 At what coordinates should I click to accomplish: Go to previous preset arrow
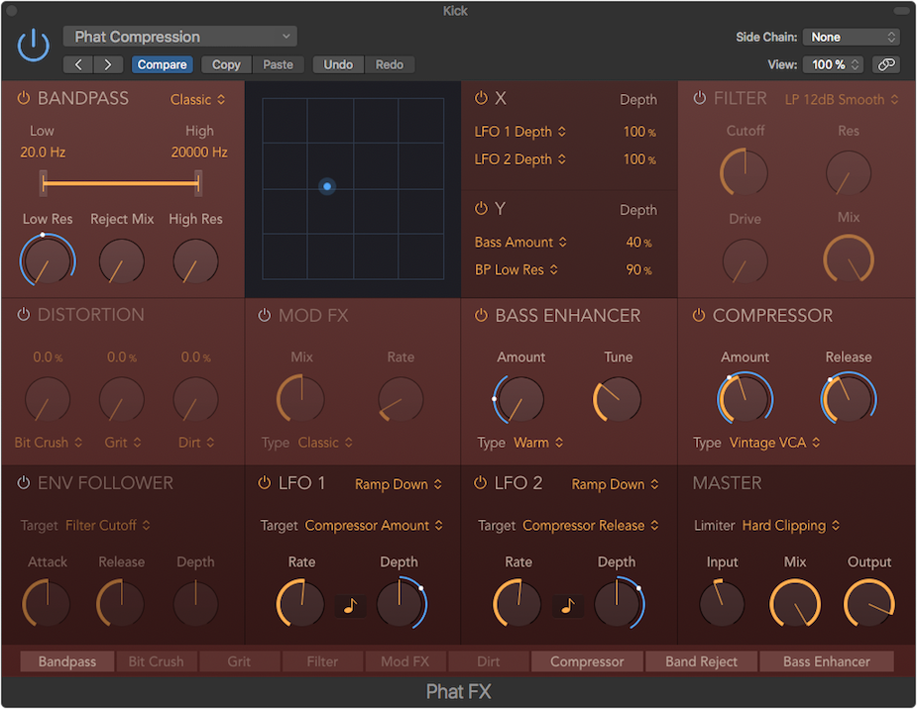pyautogui.click(x=77, y=64)
